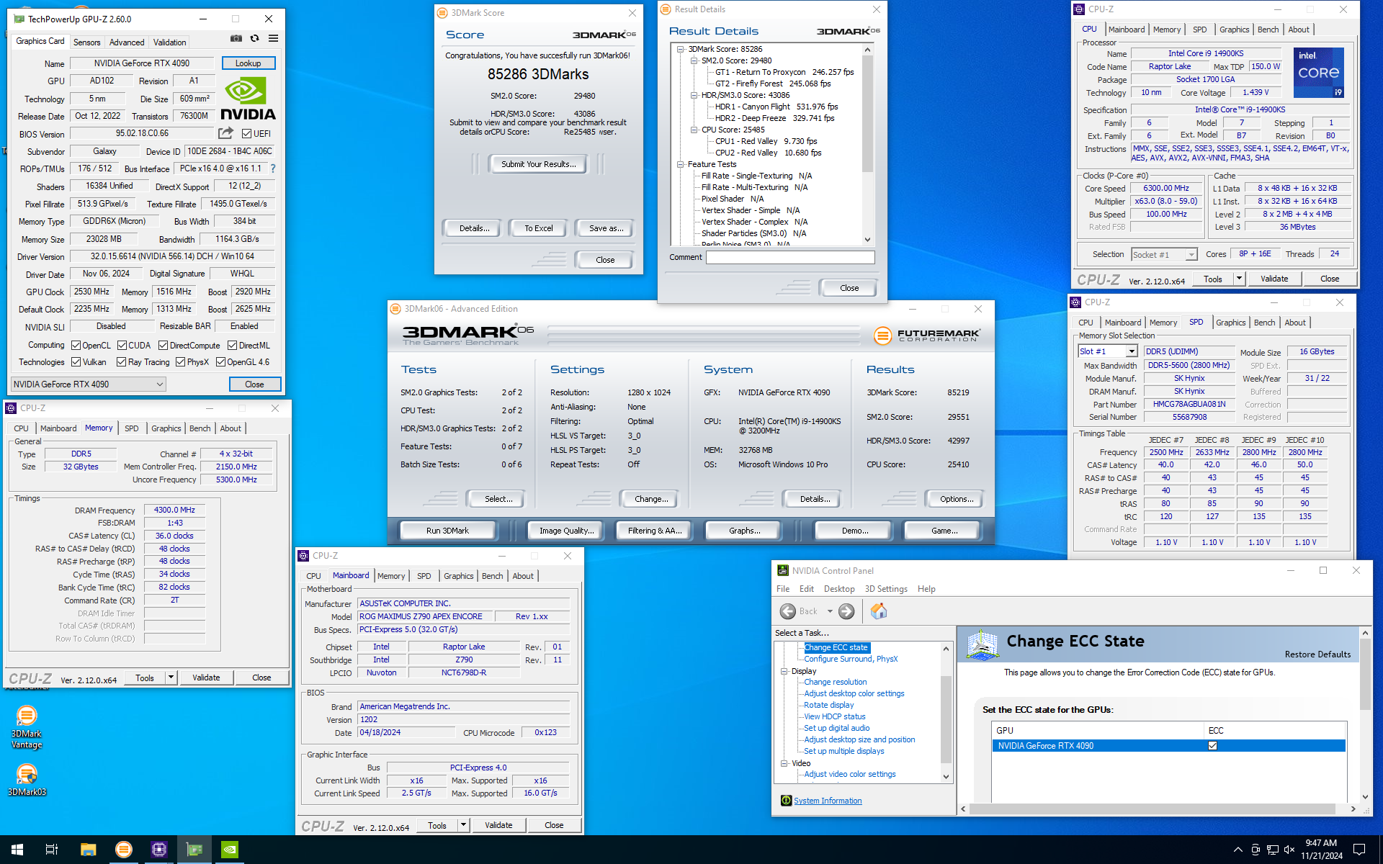Click Comment input field
This screenshot has height=864, width=1383.
click(x=790, y=257)
